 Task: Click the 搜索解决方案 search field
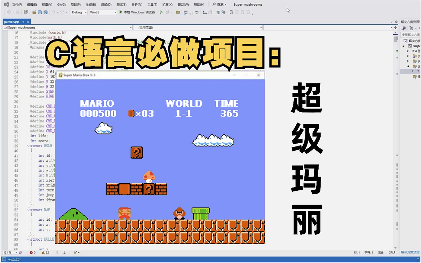click(410, 35)
